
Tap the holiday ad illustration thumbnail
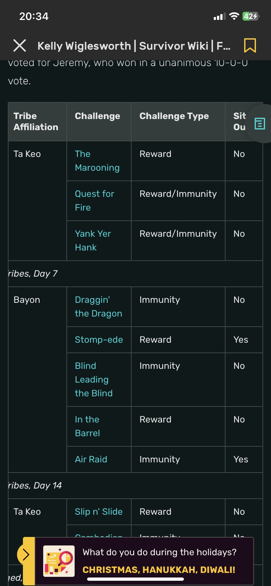[59, 561]
